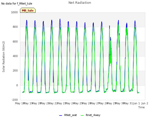Click the green Rnet_4way legend line marker
Viewport: 160px width, 120px height.
point(82,115)
